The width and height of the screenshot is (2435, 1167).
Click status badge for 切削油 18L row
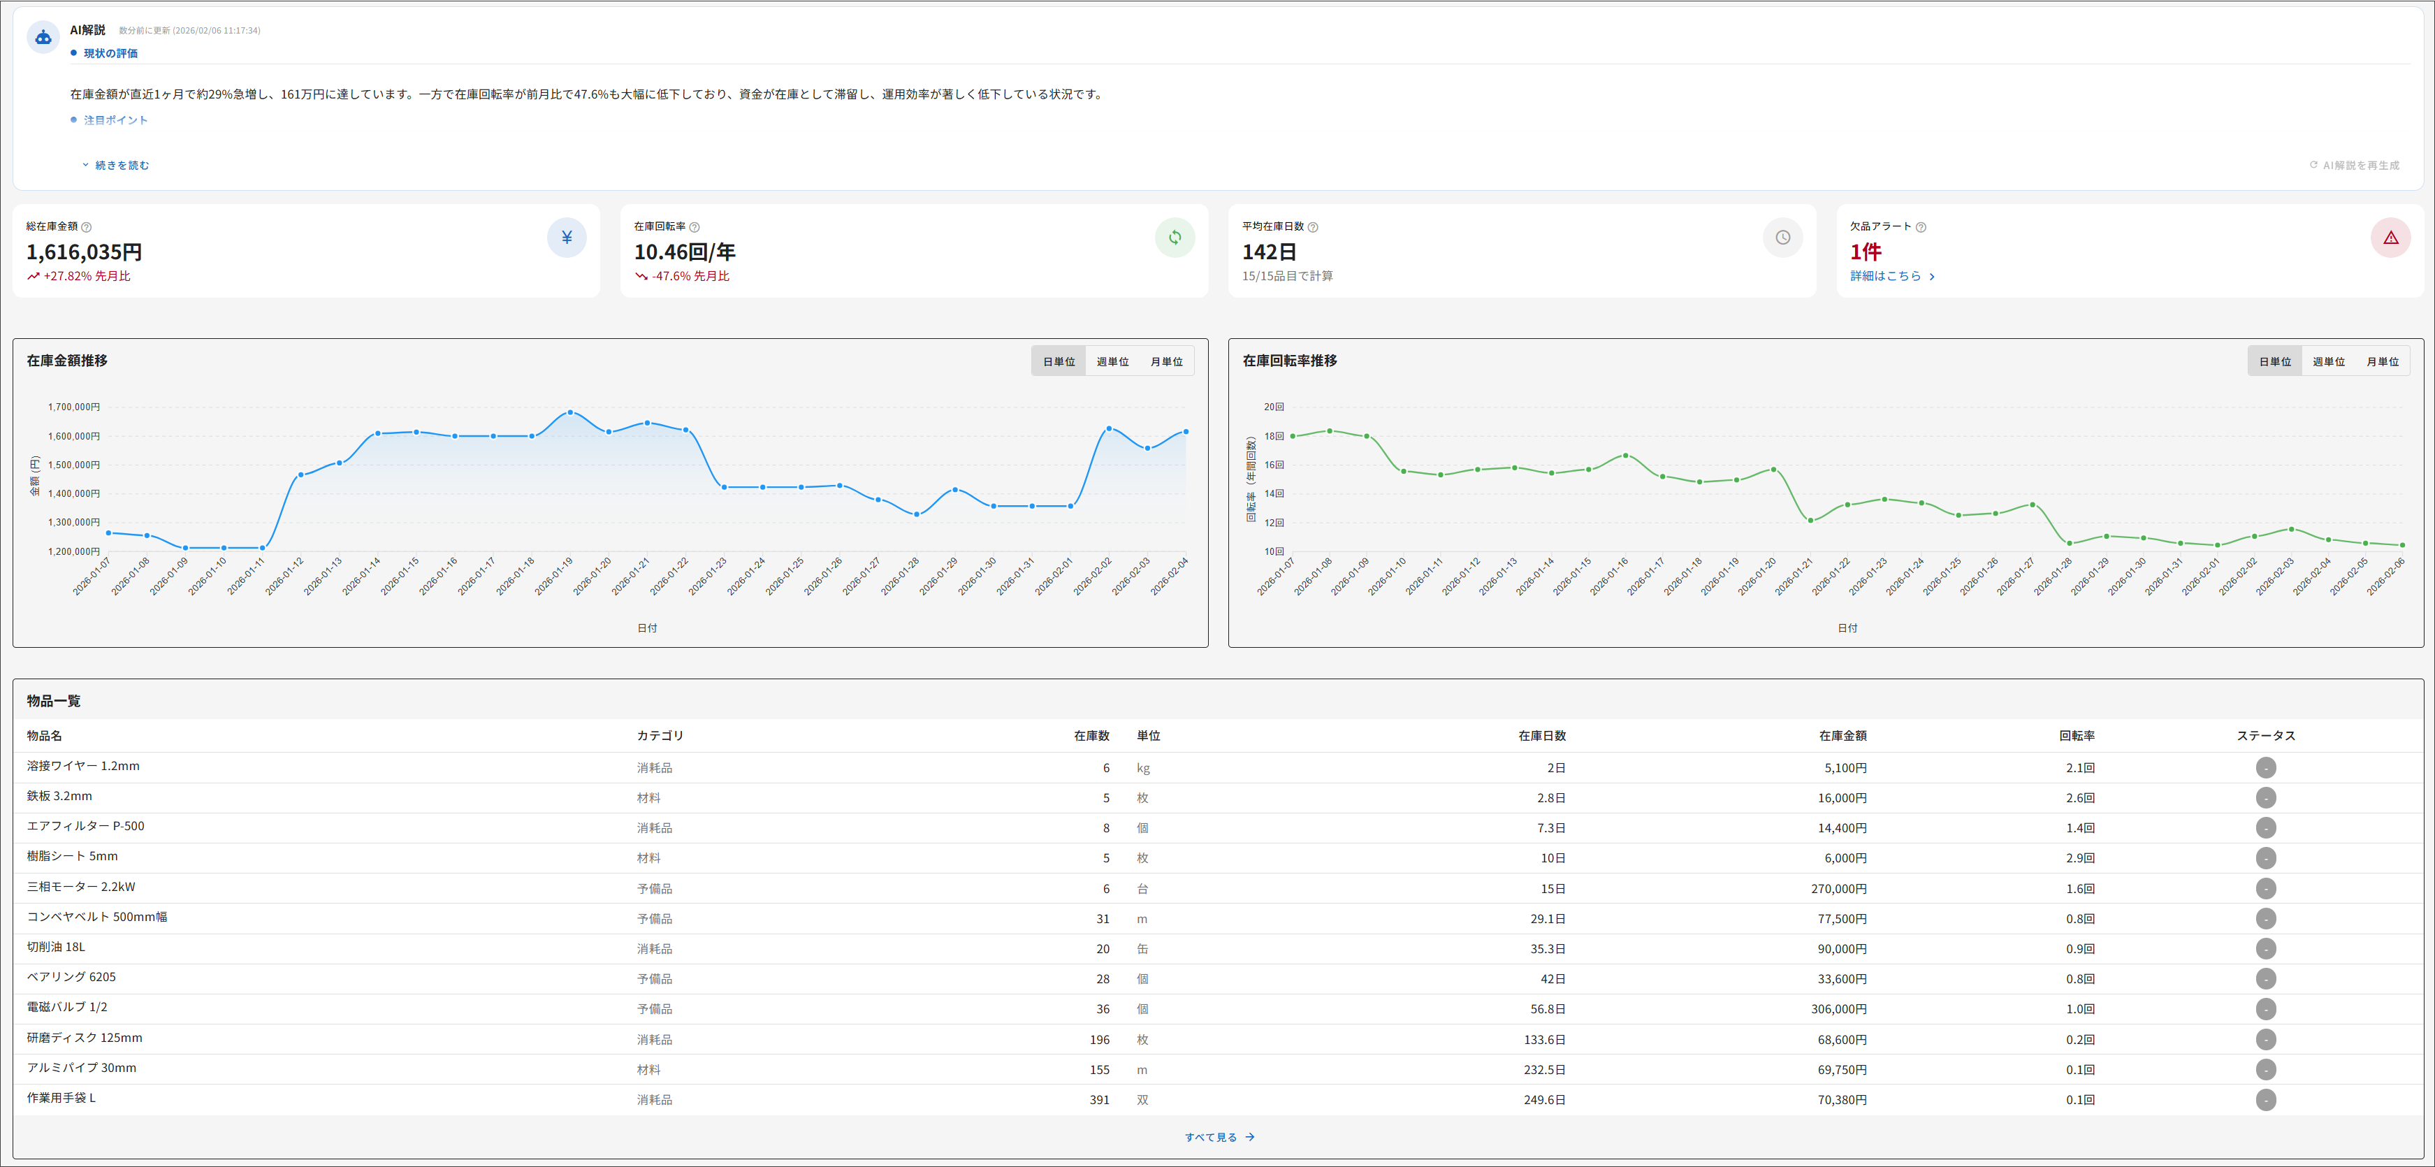[x=2266, y=948]
